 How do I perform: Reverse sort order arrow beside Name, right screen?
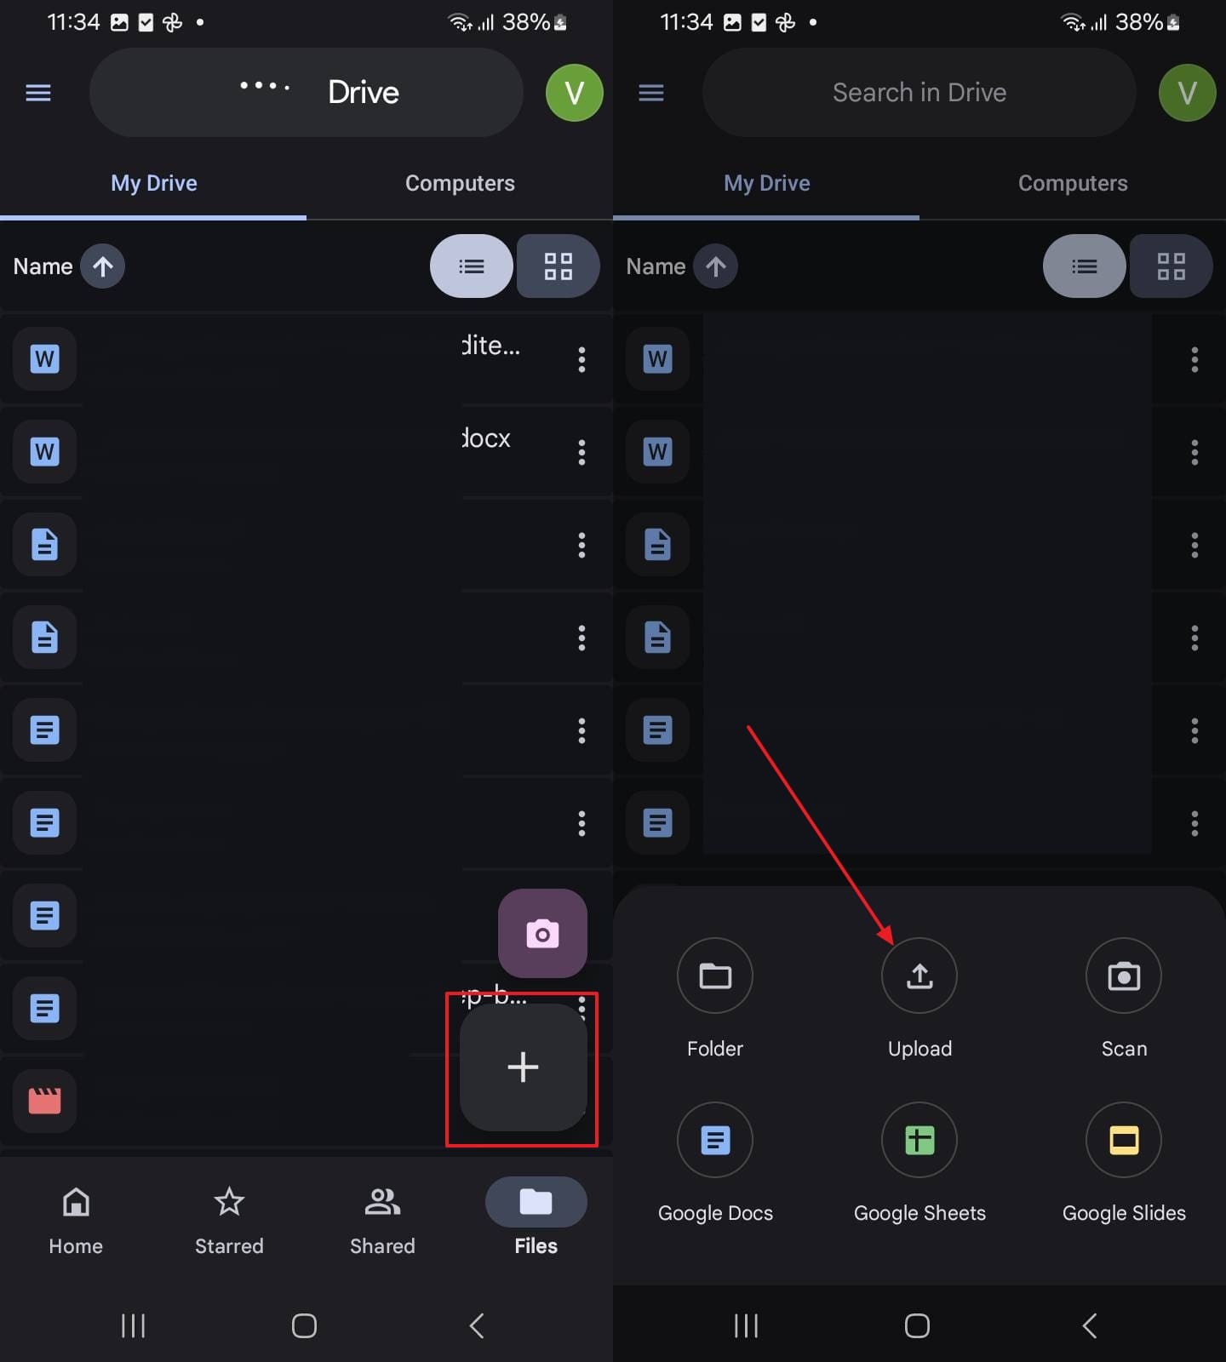pyautogui.click(x=716, y=266)
